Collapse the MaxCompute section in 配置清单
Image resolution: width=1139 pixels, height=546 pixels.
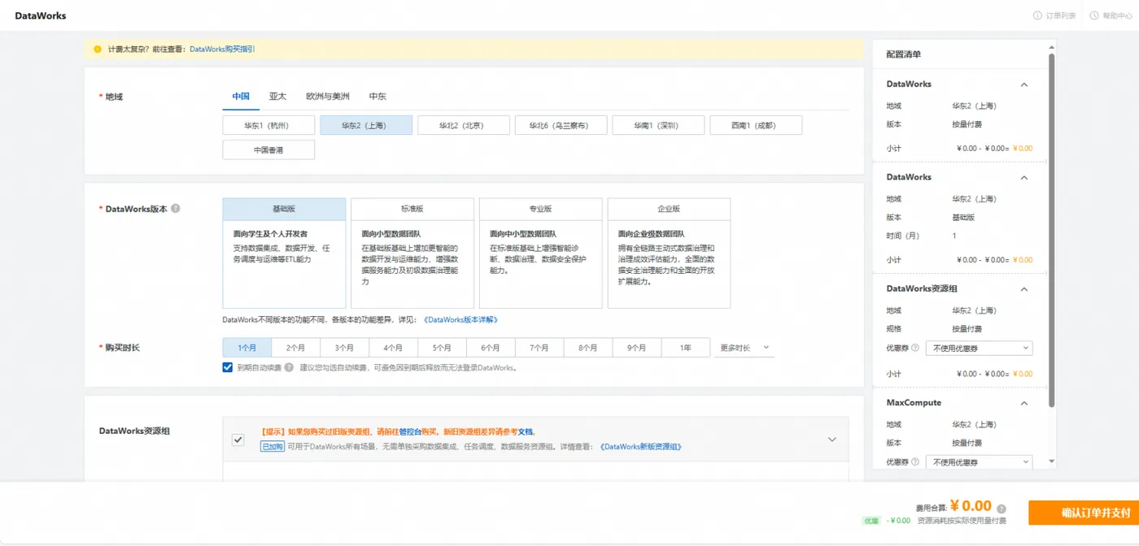1024,403
